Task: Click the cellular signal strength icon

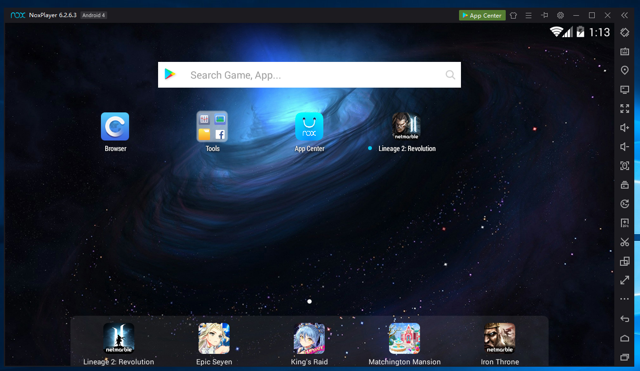Action: [x=568, y=32]
